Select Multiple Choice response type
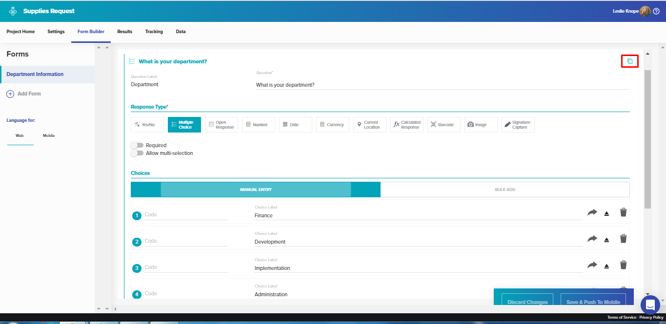Image resolution: width=666 pixels, height=324 pixels. 184,125
